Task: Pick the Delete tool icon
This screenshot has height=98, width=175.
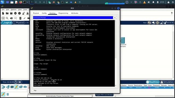Action: tap(11, 18)
